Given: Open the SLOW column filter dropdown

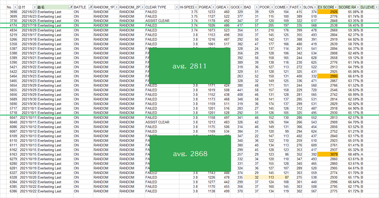Looking at the screenshot, I should pyautogui.click(x=315, y=7).
